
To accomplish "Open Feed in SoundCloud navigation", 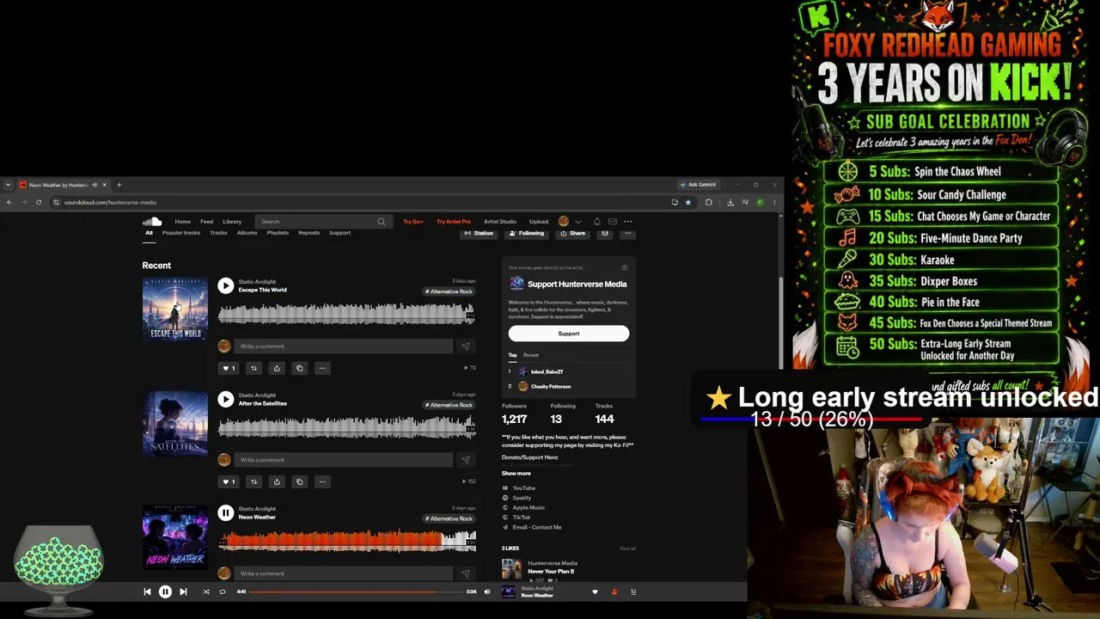I will tap(207, 222).
